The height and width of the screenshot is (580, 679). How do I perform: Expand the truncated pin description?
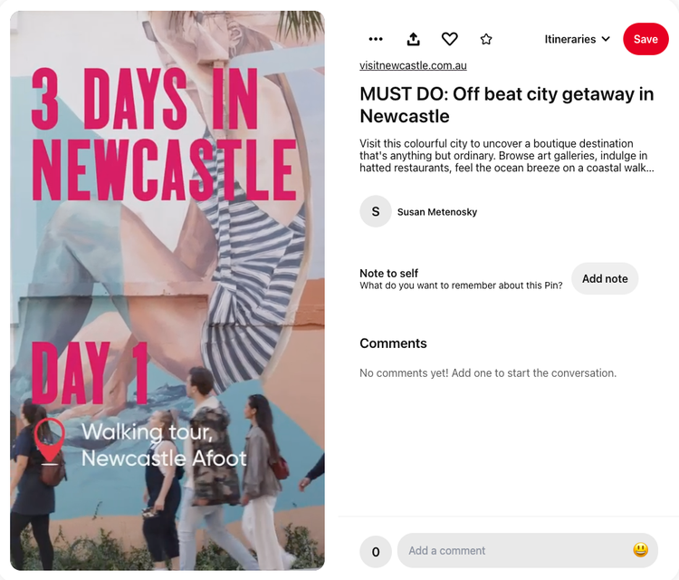coord(507,156)
